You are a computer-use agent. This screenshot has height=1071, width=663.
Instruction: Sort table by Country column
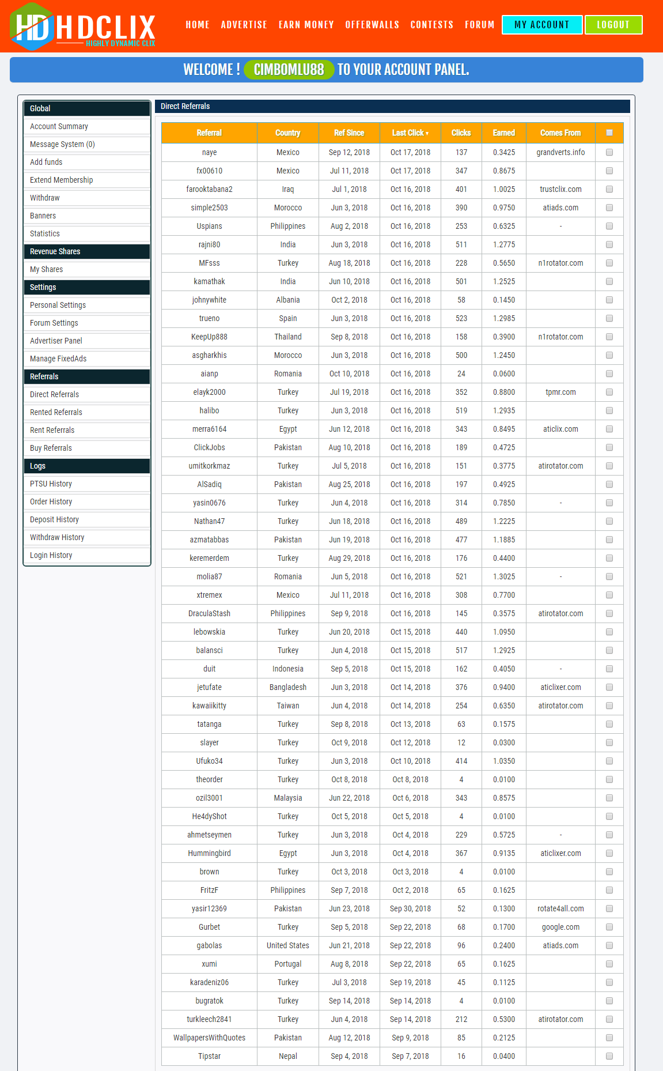288,133
